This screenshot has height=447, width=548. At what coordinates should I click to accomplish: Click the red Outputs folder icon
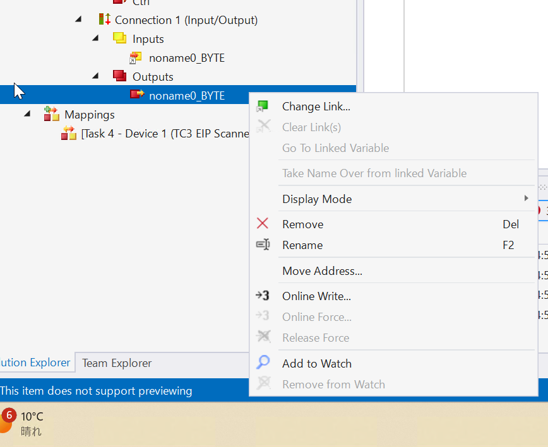tap(119, 76)
